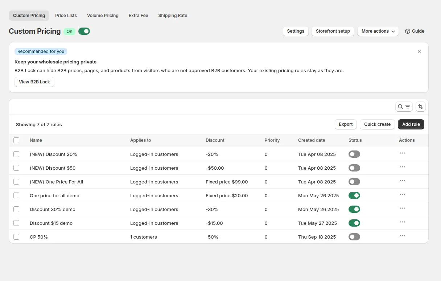Check the One price for all demo checkbox
The width and height of the screenshot is (441, 281).
16,195
